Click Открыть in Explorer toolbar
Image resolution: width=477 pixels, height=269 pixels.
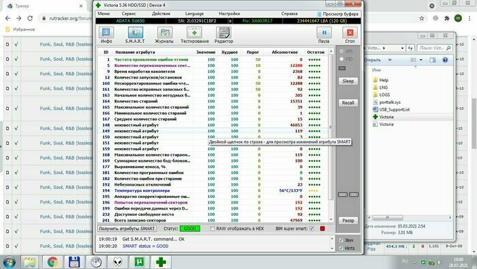[373, 60]
